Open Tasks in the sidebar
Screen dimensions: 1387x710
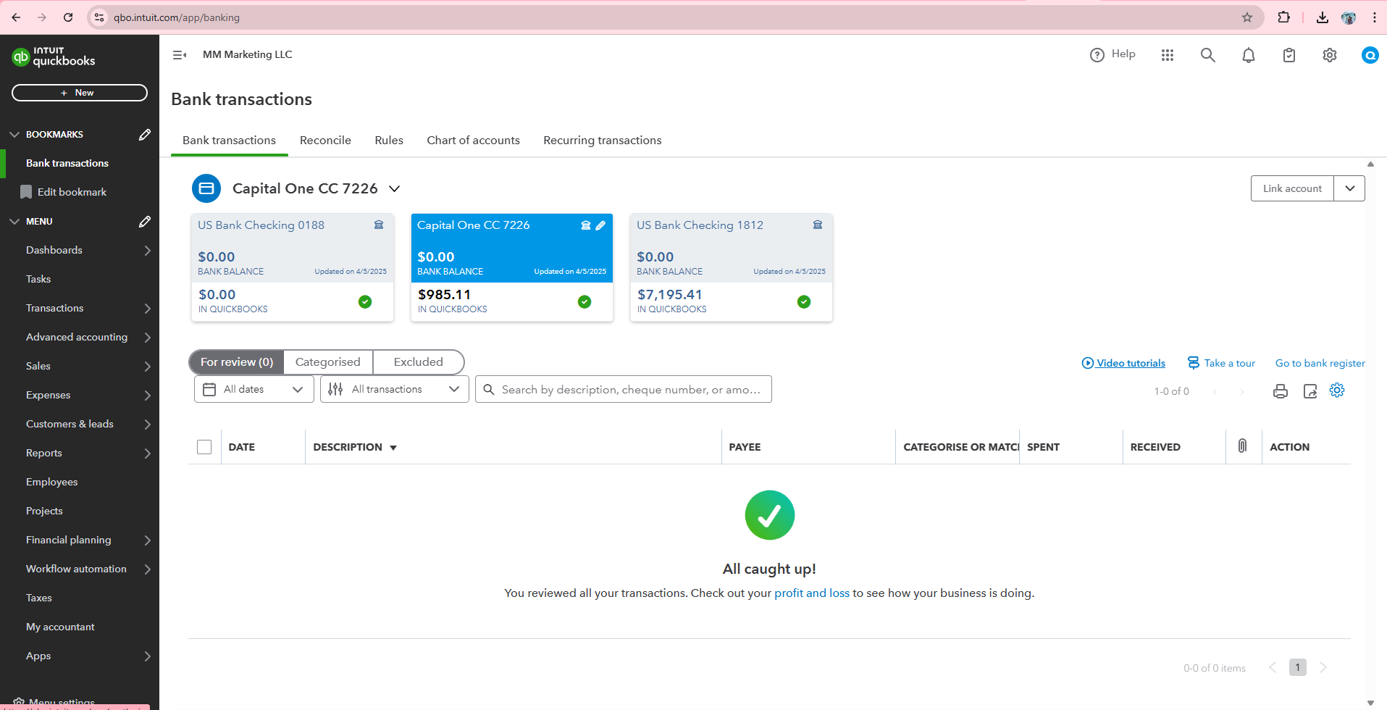38,279
